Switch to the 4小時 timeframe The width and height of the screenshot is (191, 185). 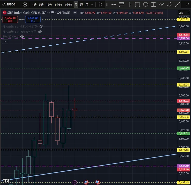(x=68, y=5)
